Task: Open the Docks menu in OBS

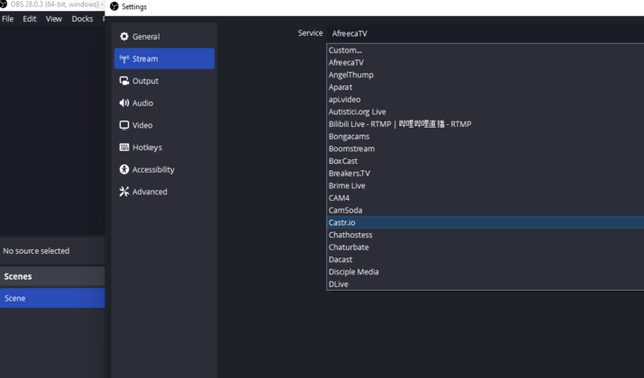Action: coord(82,19)
